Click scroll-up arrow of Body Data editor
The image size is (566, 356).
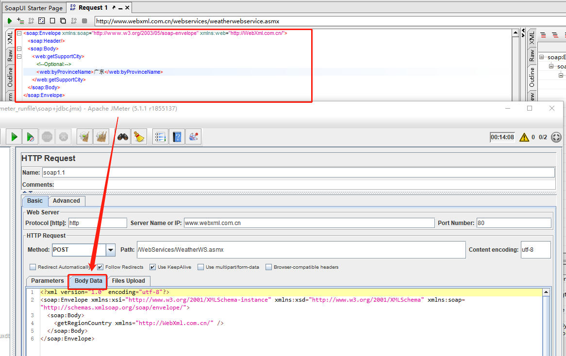[x=546, y=292]
